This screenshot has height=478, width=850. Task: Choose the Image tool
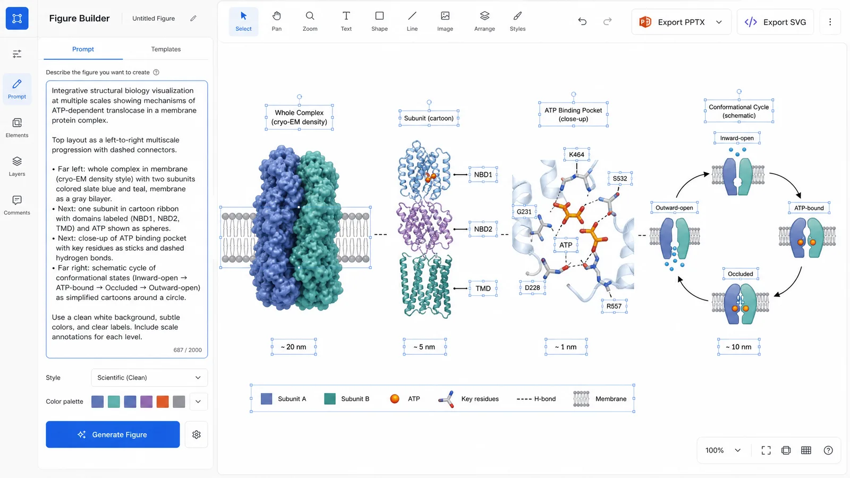point(445,22)
